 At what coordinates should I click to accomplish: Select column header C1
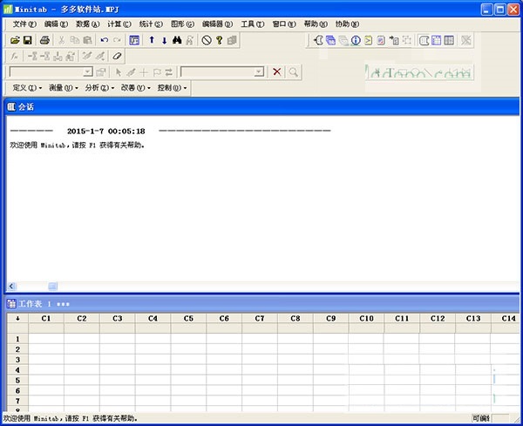pos(46,318)
